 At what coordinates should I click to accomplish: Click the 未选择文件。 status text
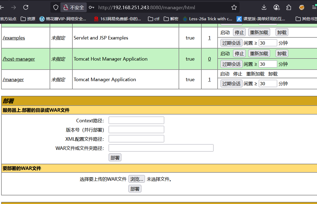pos(159,179)
